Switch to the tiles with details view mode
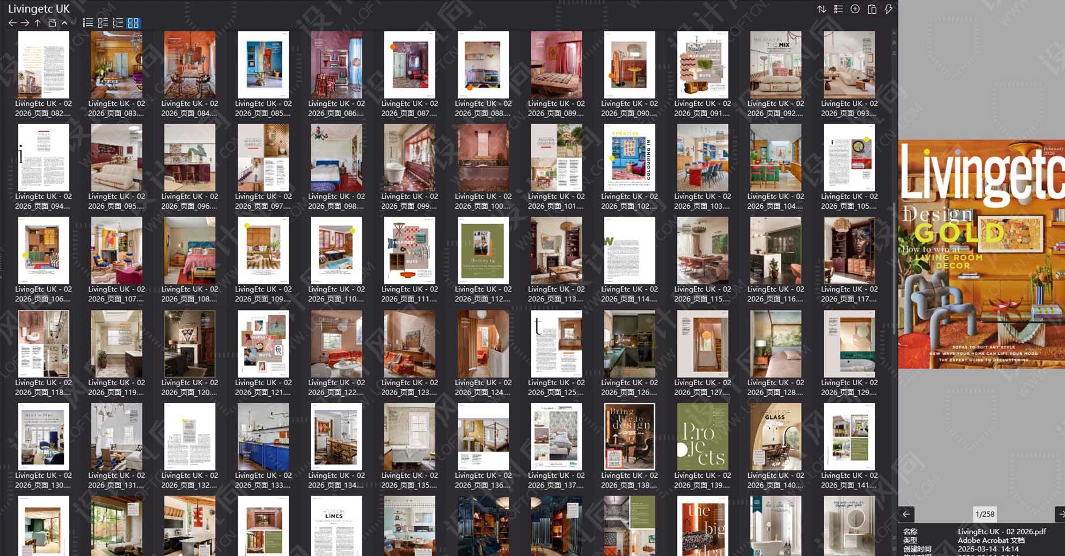The image size is (1065, 556). [x=103, y=23]
